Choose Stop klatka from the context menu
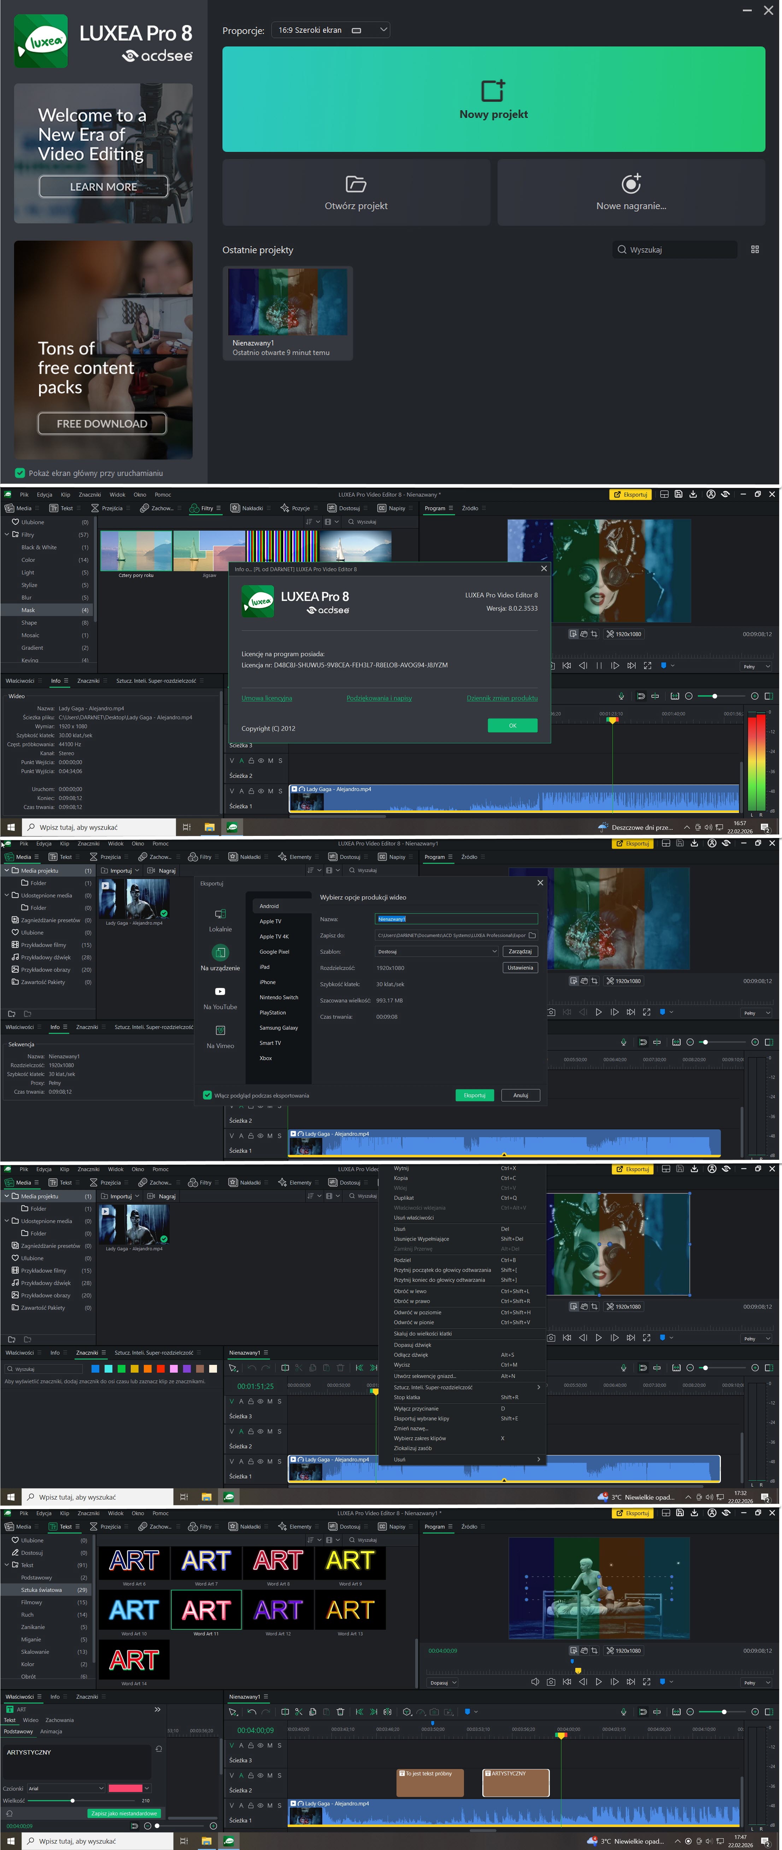This screenshot has height=1850, width=782. coord(407,1397)
